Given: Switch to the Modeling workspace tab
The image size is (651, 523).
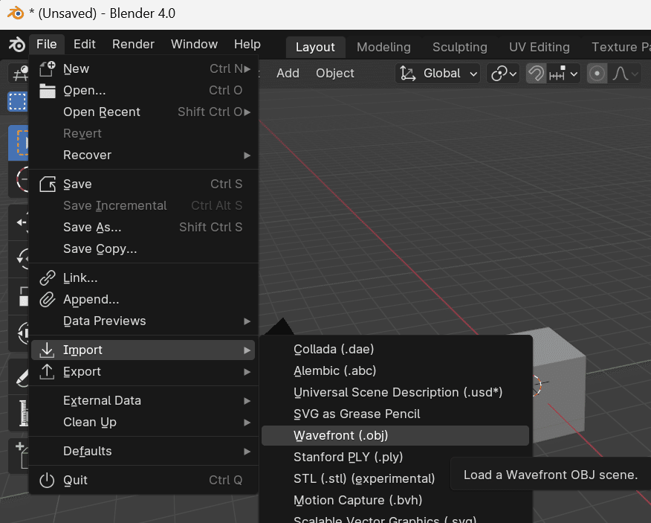Looking at the screenshot, I should tap(383, 47).
